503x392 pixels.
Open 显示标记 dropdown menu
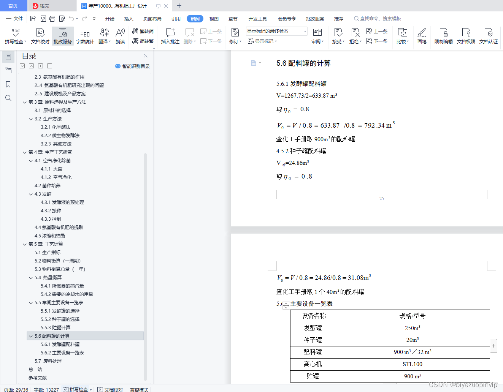[262, 41]
